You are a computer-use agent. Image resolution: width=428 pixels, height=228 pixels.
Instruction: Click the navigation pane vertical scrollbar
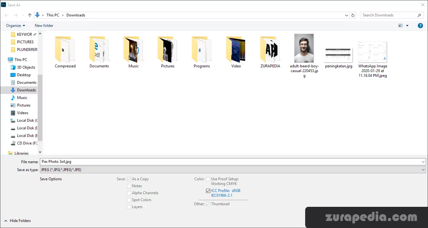tap(40, 108)
